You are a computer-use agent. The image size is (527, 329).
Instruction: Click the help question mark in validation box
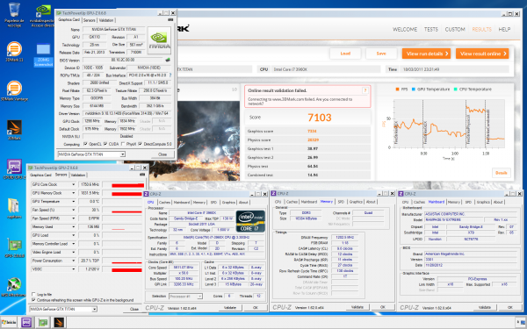tap(365, 90)
